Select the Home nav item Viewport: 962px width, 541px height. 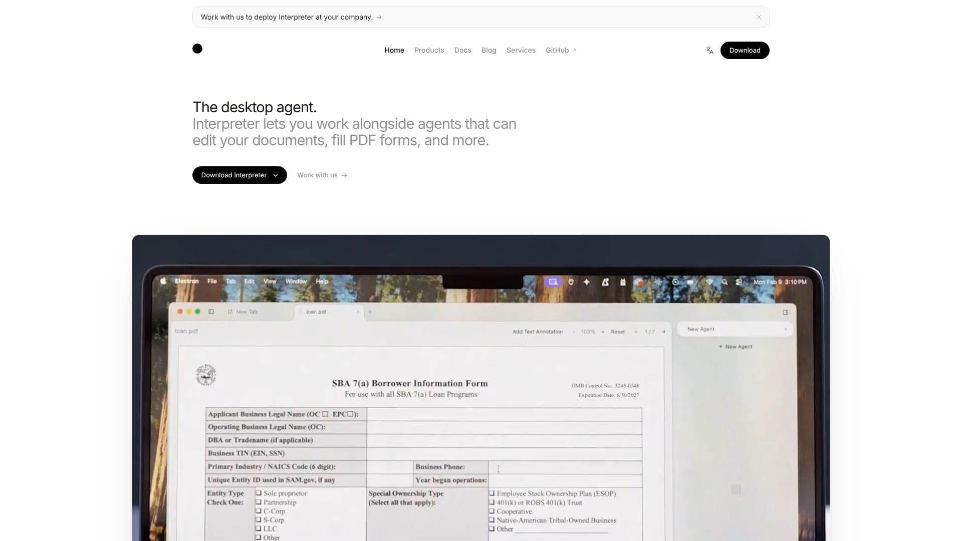pos(394,50)
